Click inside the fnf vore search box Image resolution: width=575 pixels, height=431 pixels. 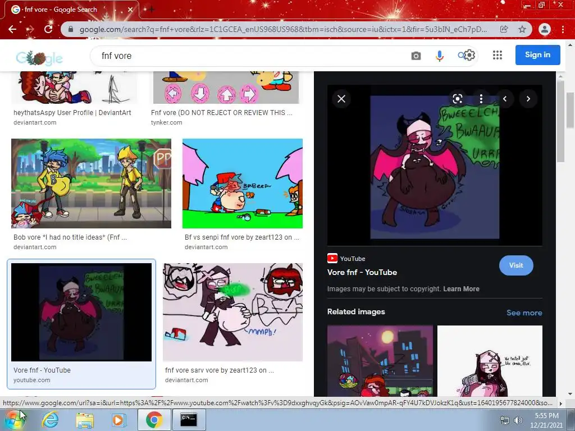pos(249,56)
